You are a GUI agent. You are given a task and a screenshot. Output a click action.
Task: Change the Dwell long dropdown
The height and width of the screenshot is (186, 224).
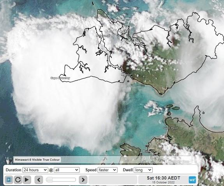(143, 170)
